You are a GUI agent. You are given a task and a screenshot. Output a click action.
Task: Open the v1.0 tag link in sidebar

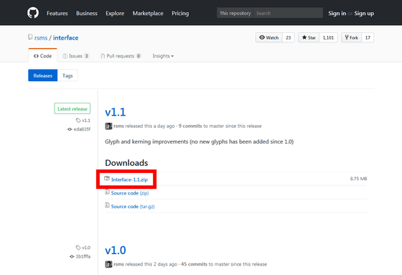[x=86, y=248]
